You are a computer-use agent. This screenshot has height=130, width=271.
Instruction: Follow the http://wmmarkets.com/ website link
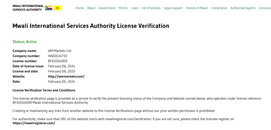(x=66, y=77)
